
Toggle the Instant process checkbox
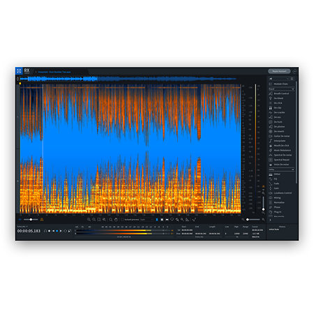point(122,220)
